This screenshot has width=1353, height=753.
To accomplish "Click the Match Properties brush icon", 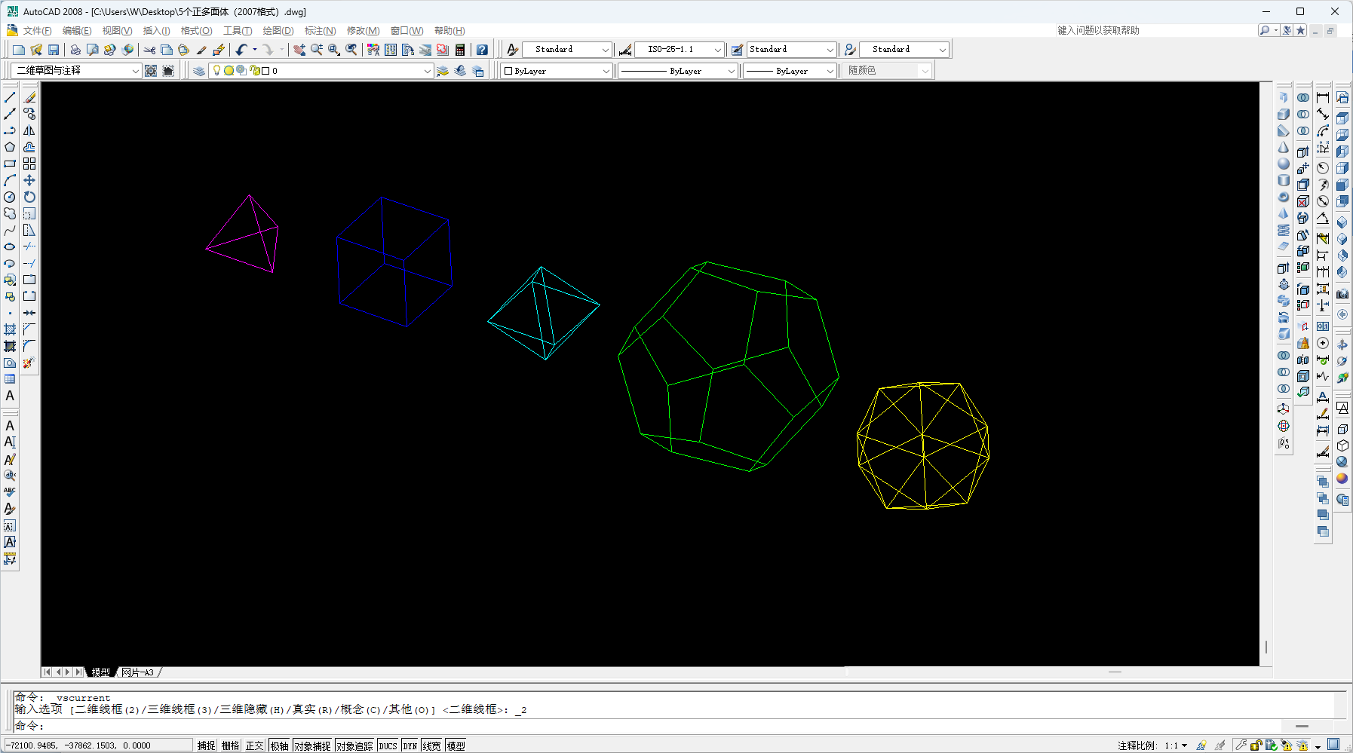I will coord(201,50).
